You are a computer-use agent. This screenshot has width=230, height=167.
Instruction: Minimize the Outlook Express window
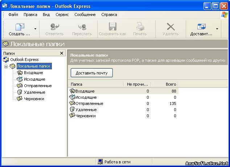point(207,6)
